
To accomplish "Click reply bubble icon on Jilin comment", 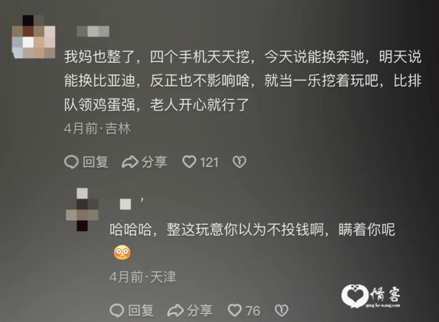I will 71,162.
